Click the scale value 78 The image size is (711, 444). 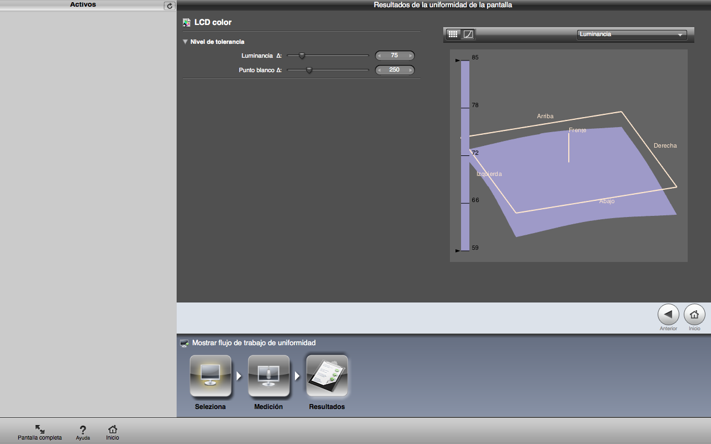click(475, 105)
